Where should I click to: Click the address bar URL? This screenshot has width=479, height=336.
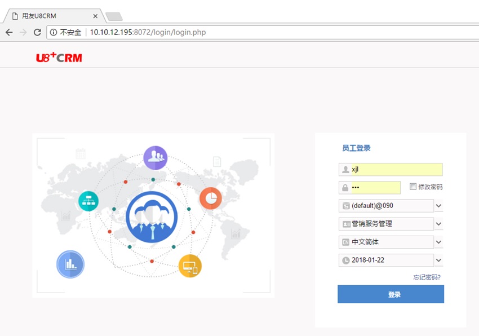148,32
